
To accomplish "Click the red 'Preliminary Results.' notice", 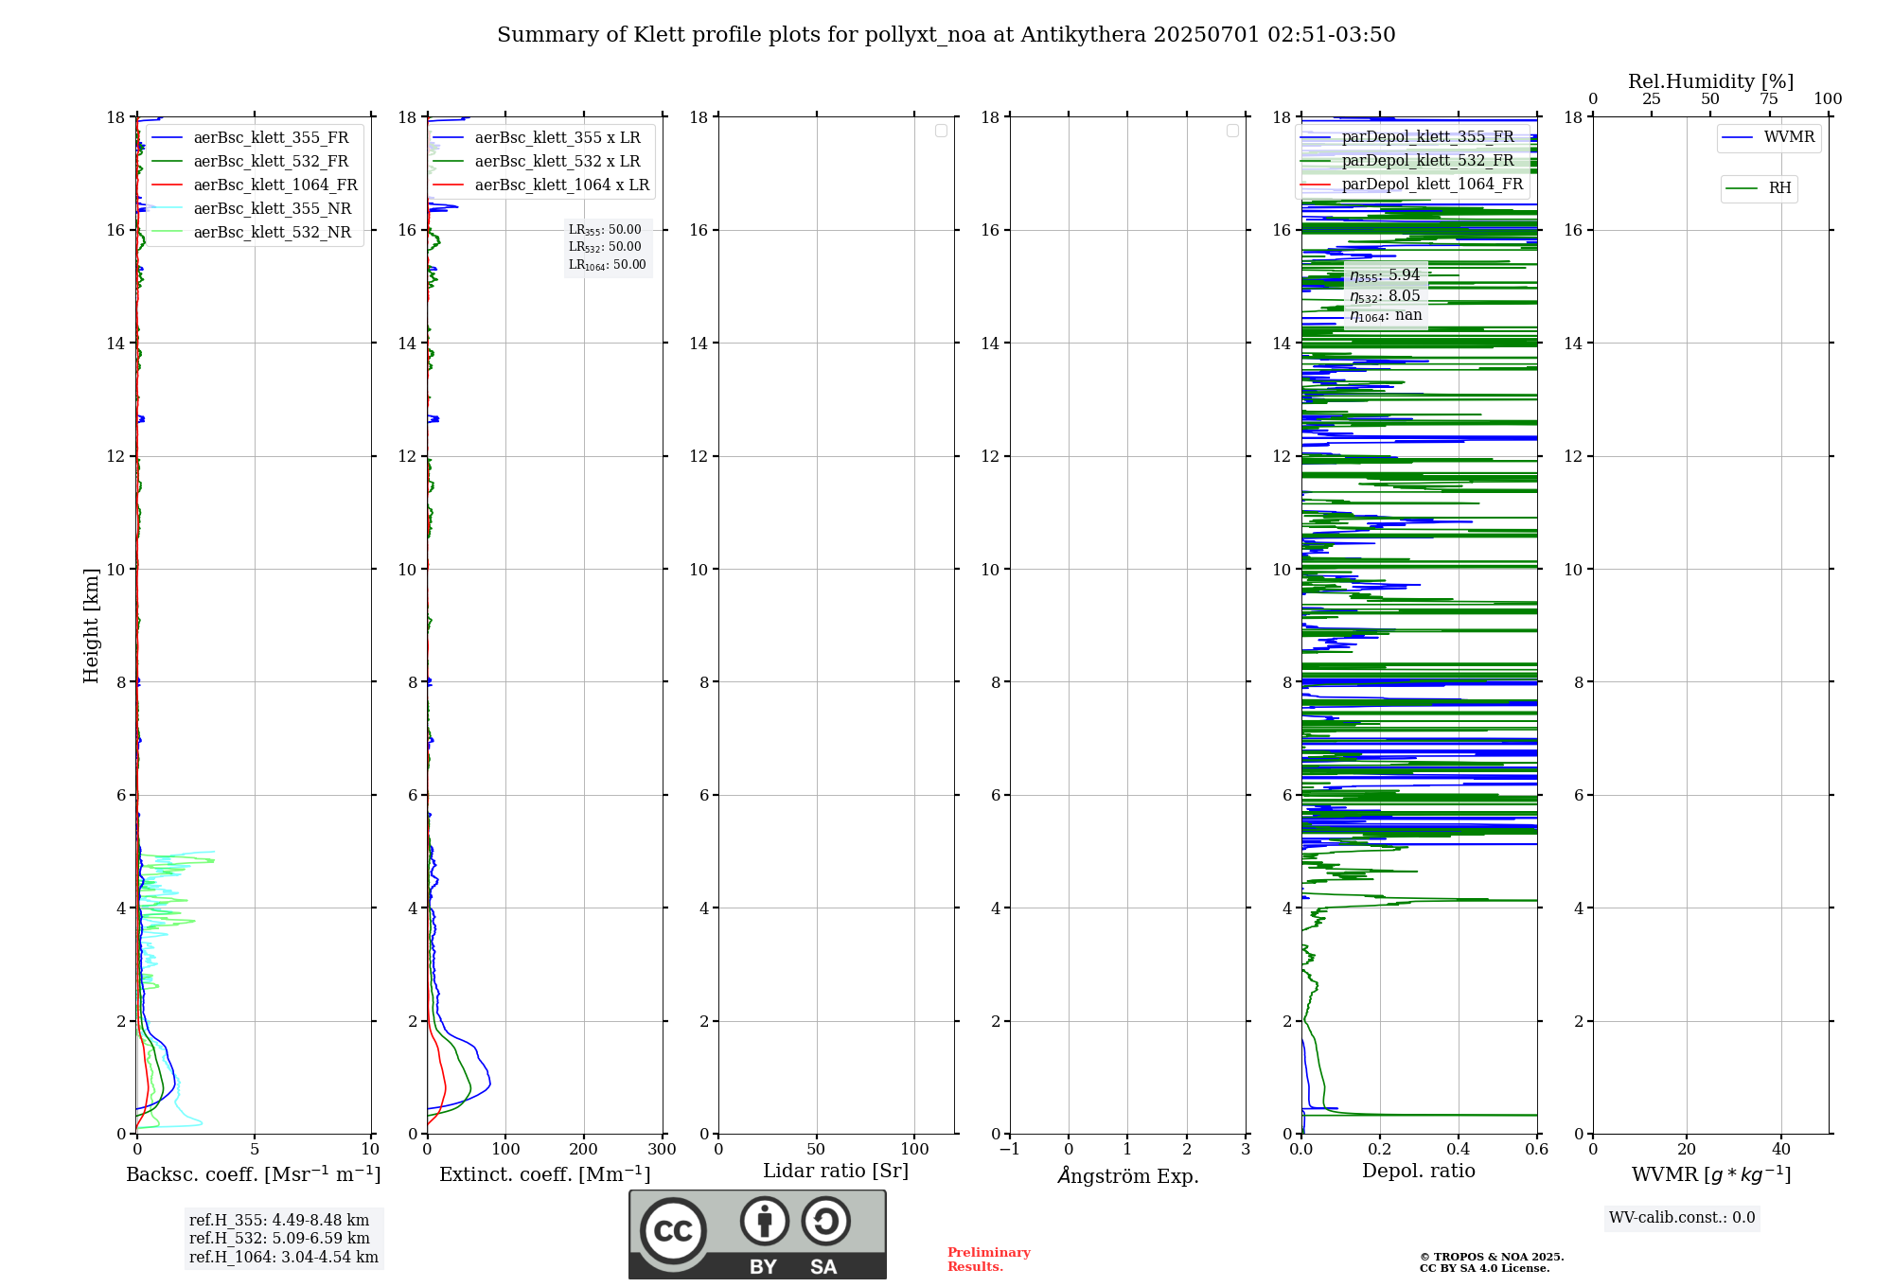I will pyautogui.click(x=989, y=1260).
